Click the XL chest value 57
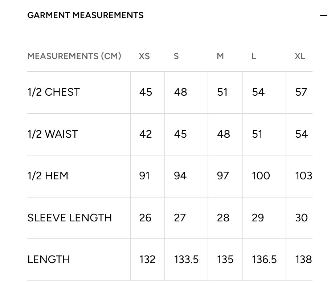335x283 pixels. (301, 92)
